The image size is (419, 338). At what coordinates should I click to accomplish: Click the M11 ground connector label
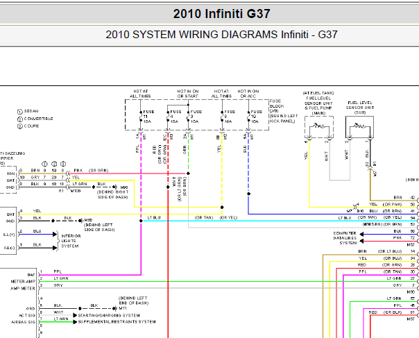[x=123, y=309]
